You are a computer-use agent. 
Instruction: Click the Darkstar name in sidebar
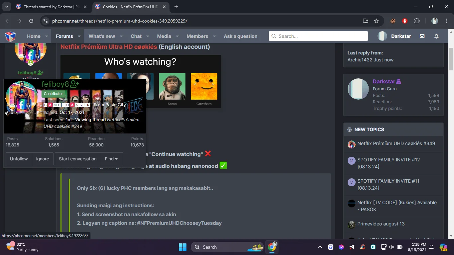(384, 81)
